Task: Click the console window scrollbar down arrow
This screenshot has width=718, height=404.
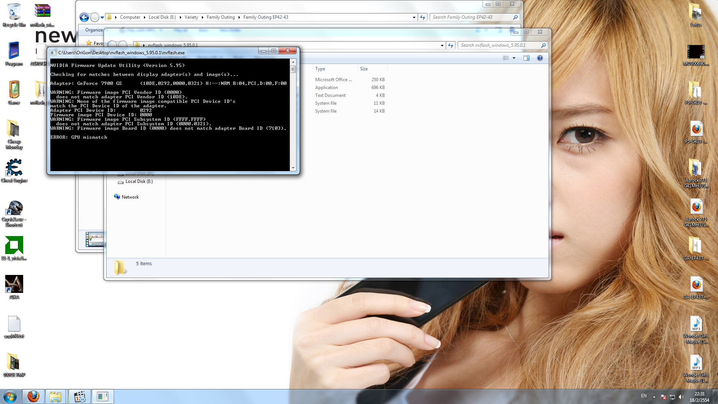Action: pyautogui.click(x=293, y=168)
